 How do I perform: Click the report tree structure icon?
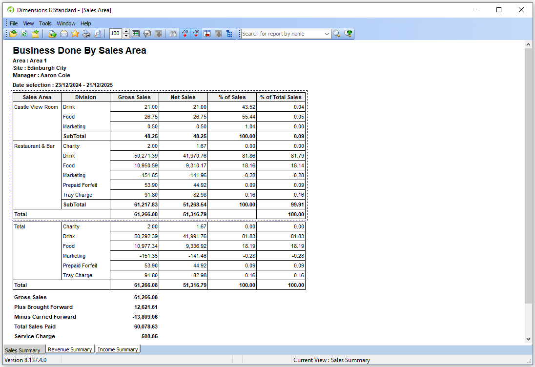point(229,34)
